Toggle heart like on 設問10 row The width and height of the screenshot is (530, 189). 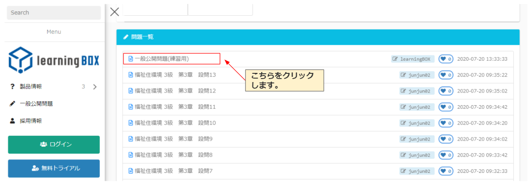pos(446,123)
